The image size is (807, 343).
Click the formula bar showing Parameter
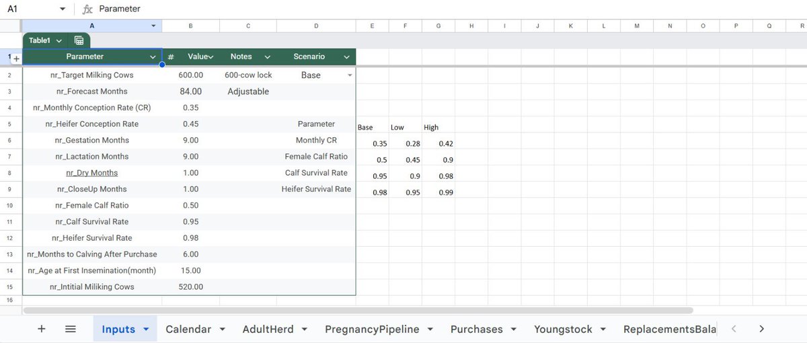451,9
